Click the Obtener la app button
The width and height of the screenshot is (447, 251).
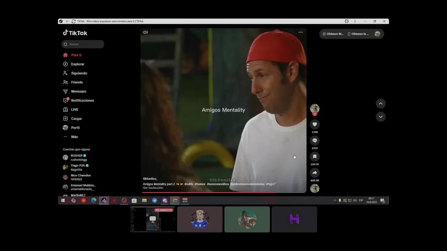click(358, 34)
